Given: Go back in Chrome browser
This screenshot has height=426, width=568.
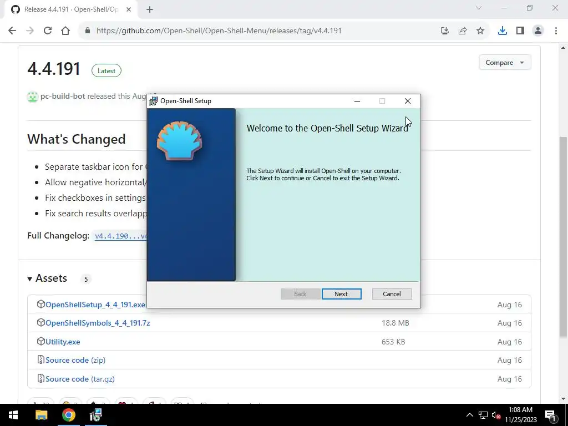Looking at the screenshot, I should [x=12, y=31].
